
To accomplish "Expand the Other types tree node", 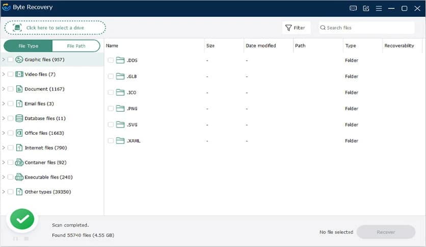I will pos(4,191).
